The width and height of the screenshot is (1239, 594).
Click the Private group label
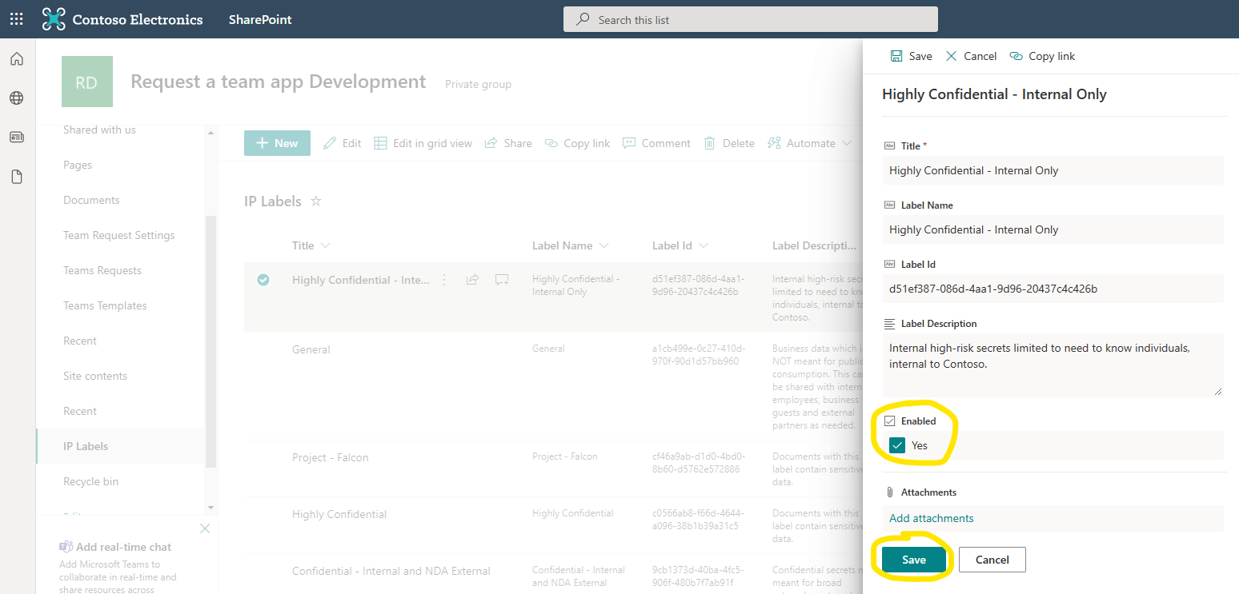click(478, 84)
